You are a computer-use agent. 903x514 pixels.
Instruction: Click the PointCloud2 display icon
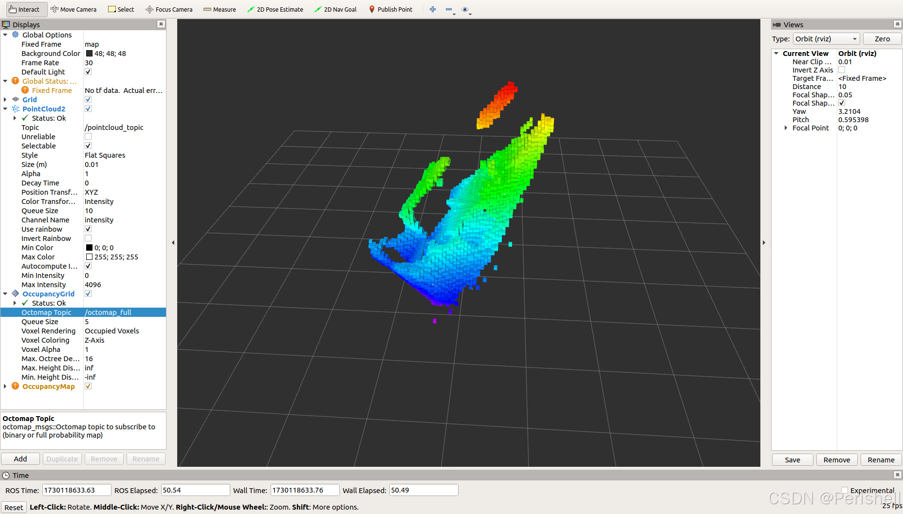tap(16, 109)
